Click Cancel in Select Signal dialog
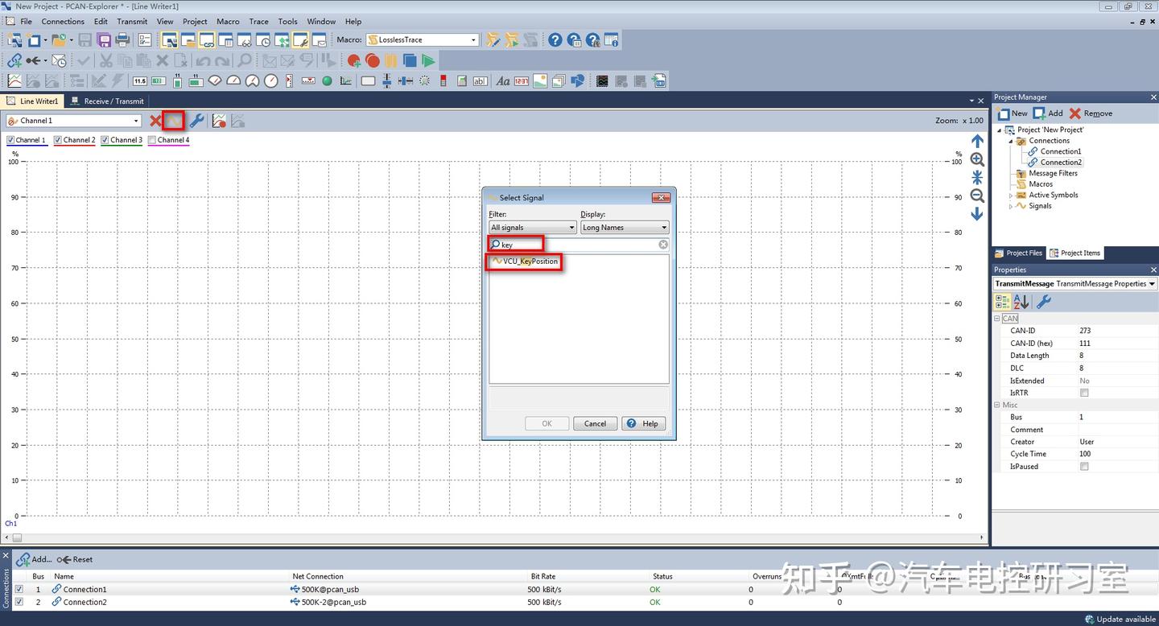The height and width of the screenshot is (626, 1159). (595, 423)
